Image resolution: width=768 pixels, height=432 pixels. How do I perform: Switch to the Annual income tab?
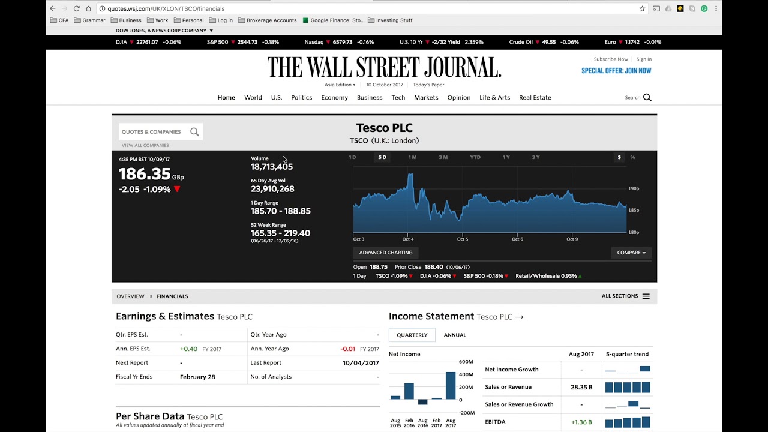(455, 335)
